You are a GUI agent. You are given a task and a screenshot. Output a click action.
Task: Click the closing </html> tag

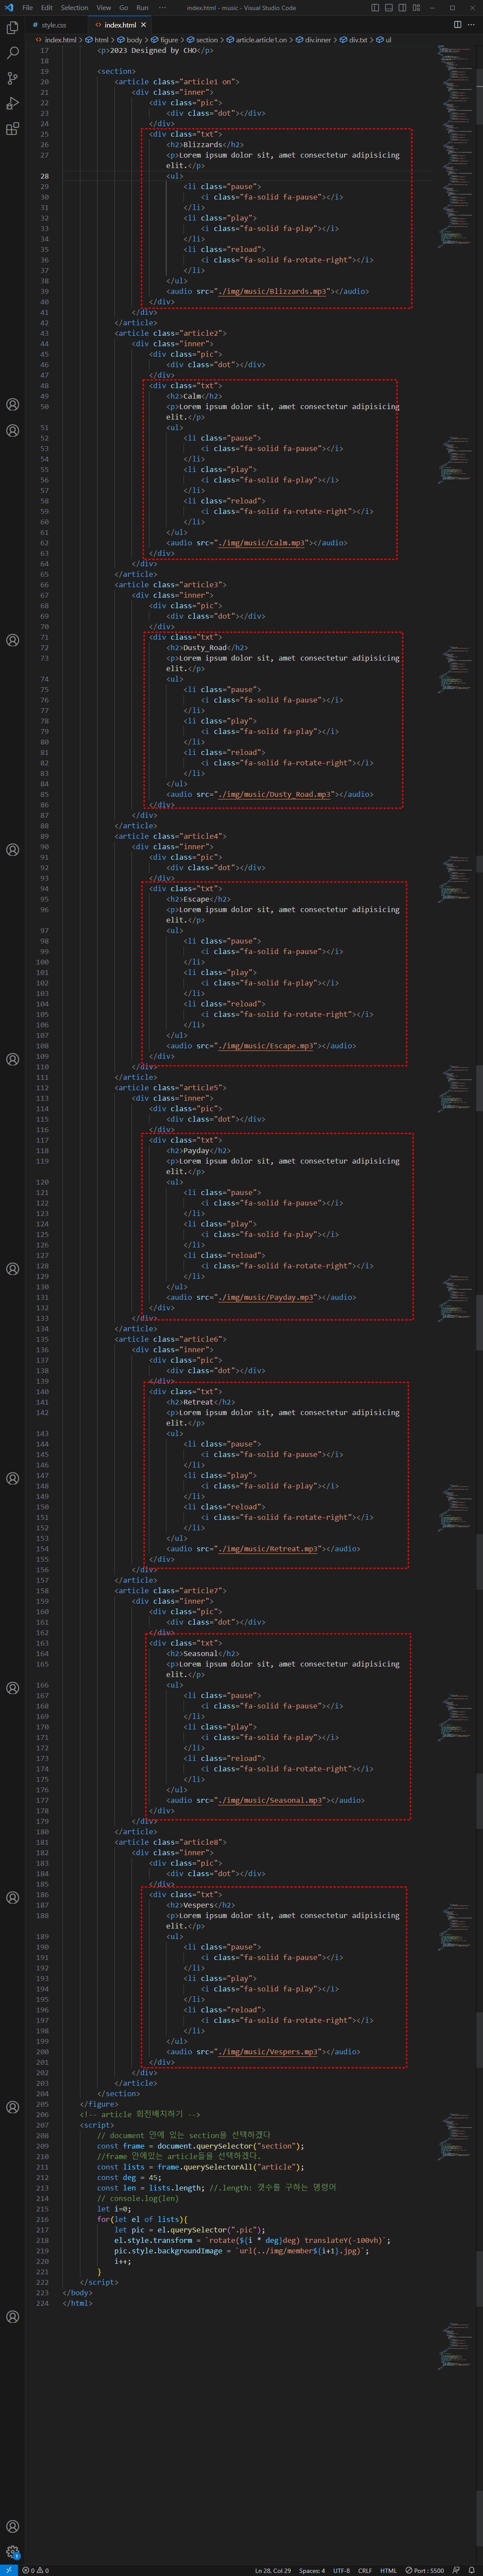click(x=78, y=2303)
